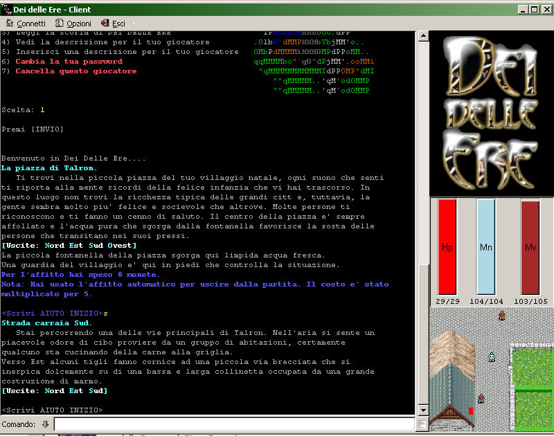554x436 pixels.
Task: Click the red marker on the house roof
Action: (471, 411)
